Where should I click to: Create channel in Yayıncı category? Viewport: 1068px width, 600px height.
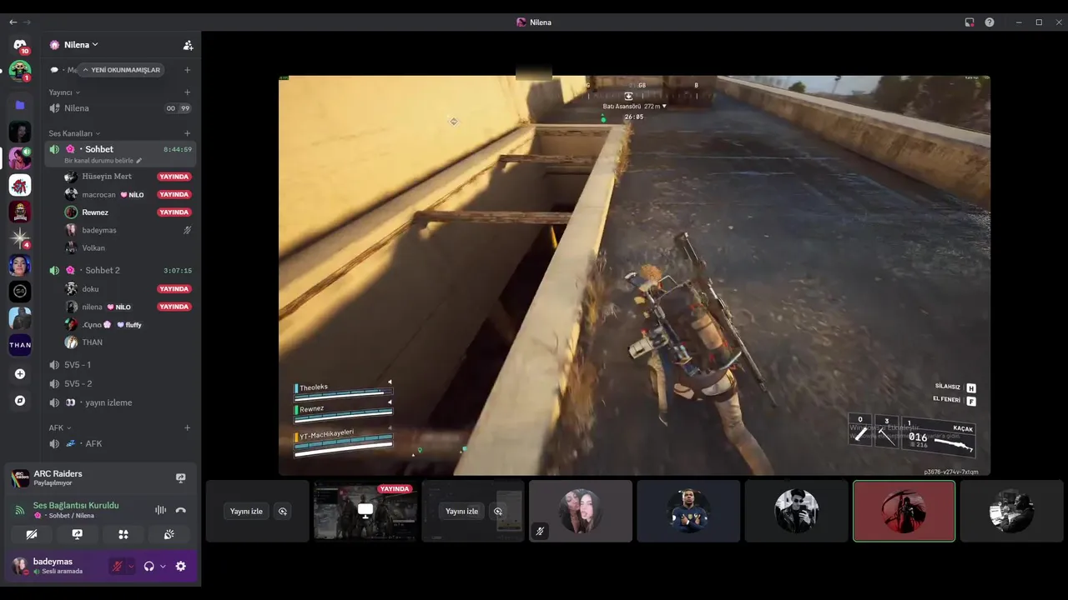pyautogui.click(x=187, y=92)
